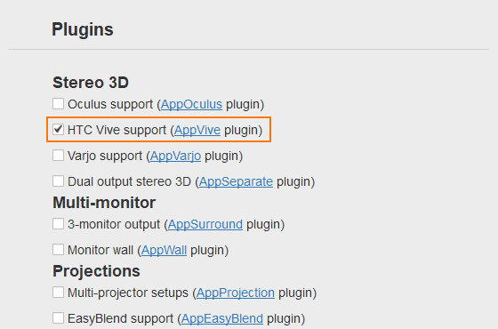Open the AppSurround plugin link
498x329 pixels.
click(205, 224)
